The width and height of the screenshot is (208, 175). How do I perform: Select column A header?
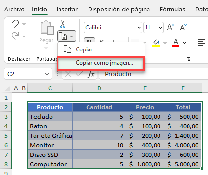pos(16,88)
